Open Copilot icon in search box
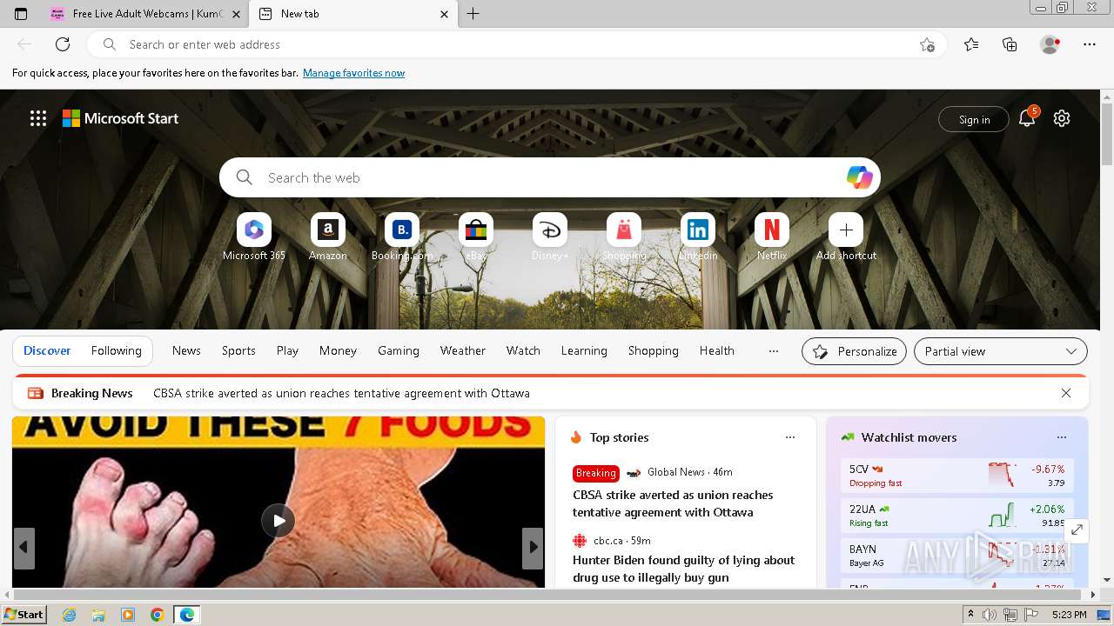 click(859, 177)
